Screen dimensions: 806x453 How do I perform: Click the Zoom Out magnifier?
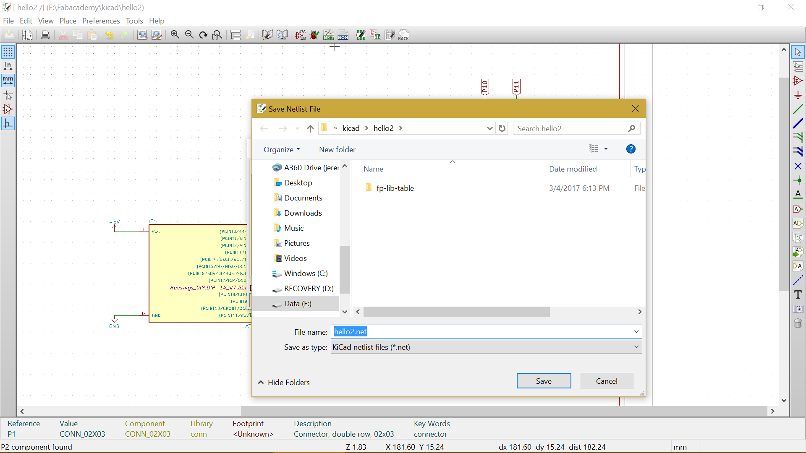pyautogui.click(x=189, y=35)
